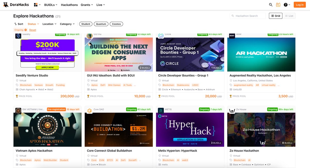Open the help question mark menu
The image size is (310, 168).
click(x=287, y=5)
